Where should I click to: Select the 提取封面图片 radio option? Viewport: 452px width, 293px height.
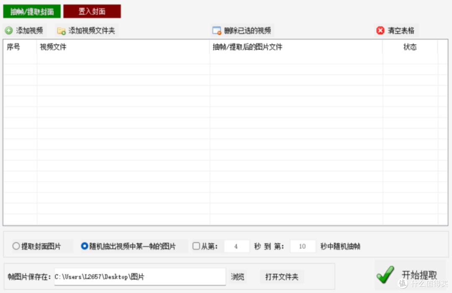tap(16, 246)
